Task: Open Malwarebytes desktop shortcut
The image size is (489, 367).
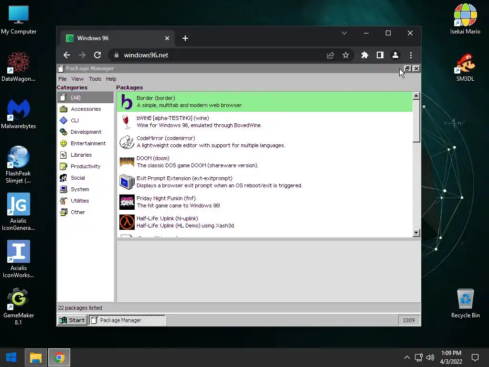Action: (x=19, y=114)
